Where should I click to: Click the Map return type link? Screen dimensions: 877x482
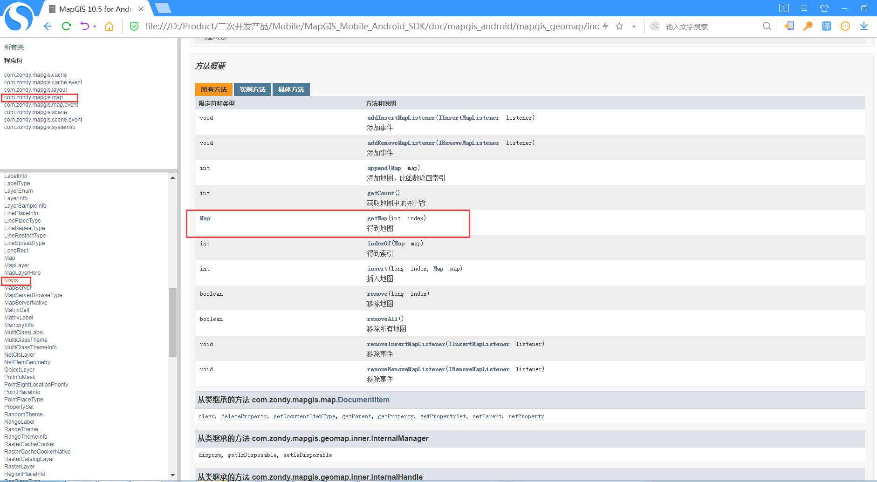coord(205,218)
